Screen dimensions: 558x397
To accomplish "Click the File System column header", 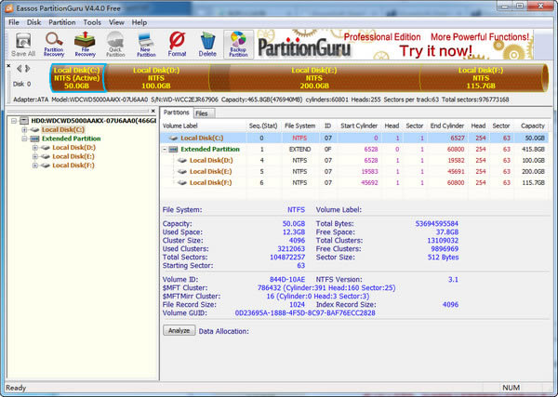I will pos(299,126).
